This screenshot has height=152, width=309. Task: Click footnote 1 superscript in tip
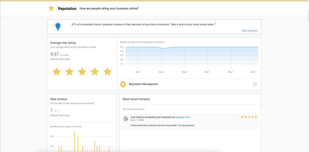coord(215,24)
